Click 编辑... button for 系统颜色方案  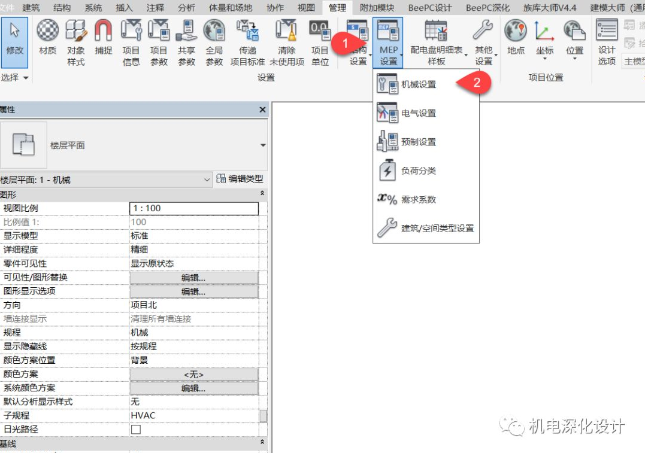click(x=194, y=388)
